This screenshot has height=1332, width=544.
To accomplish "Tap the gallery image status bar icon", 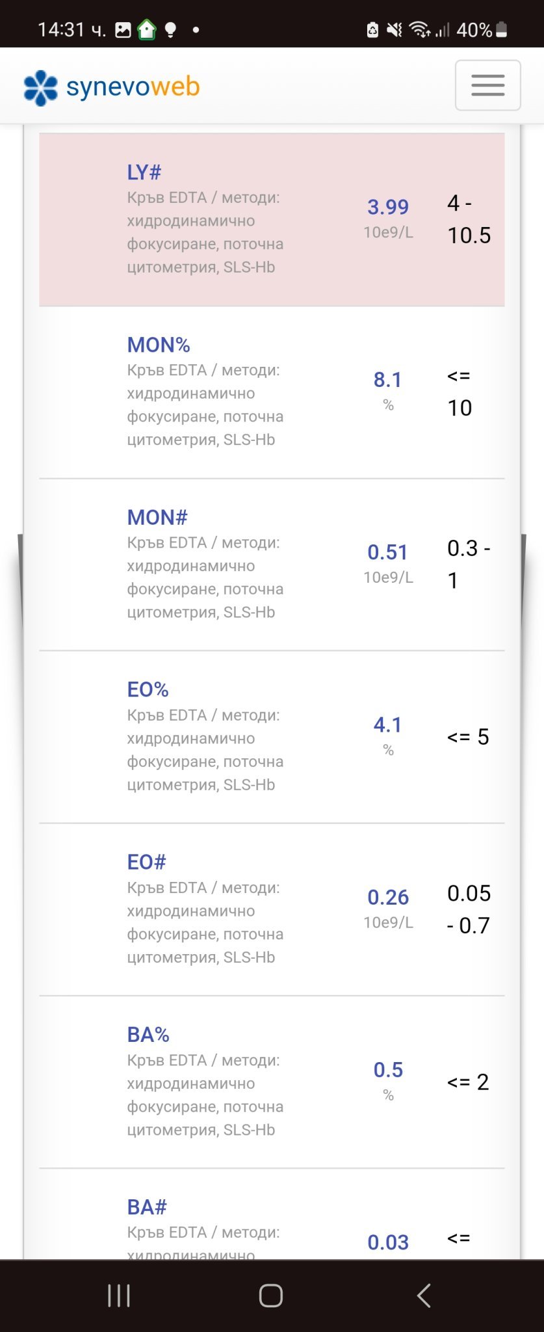I will (123, 30).
